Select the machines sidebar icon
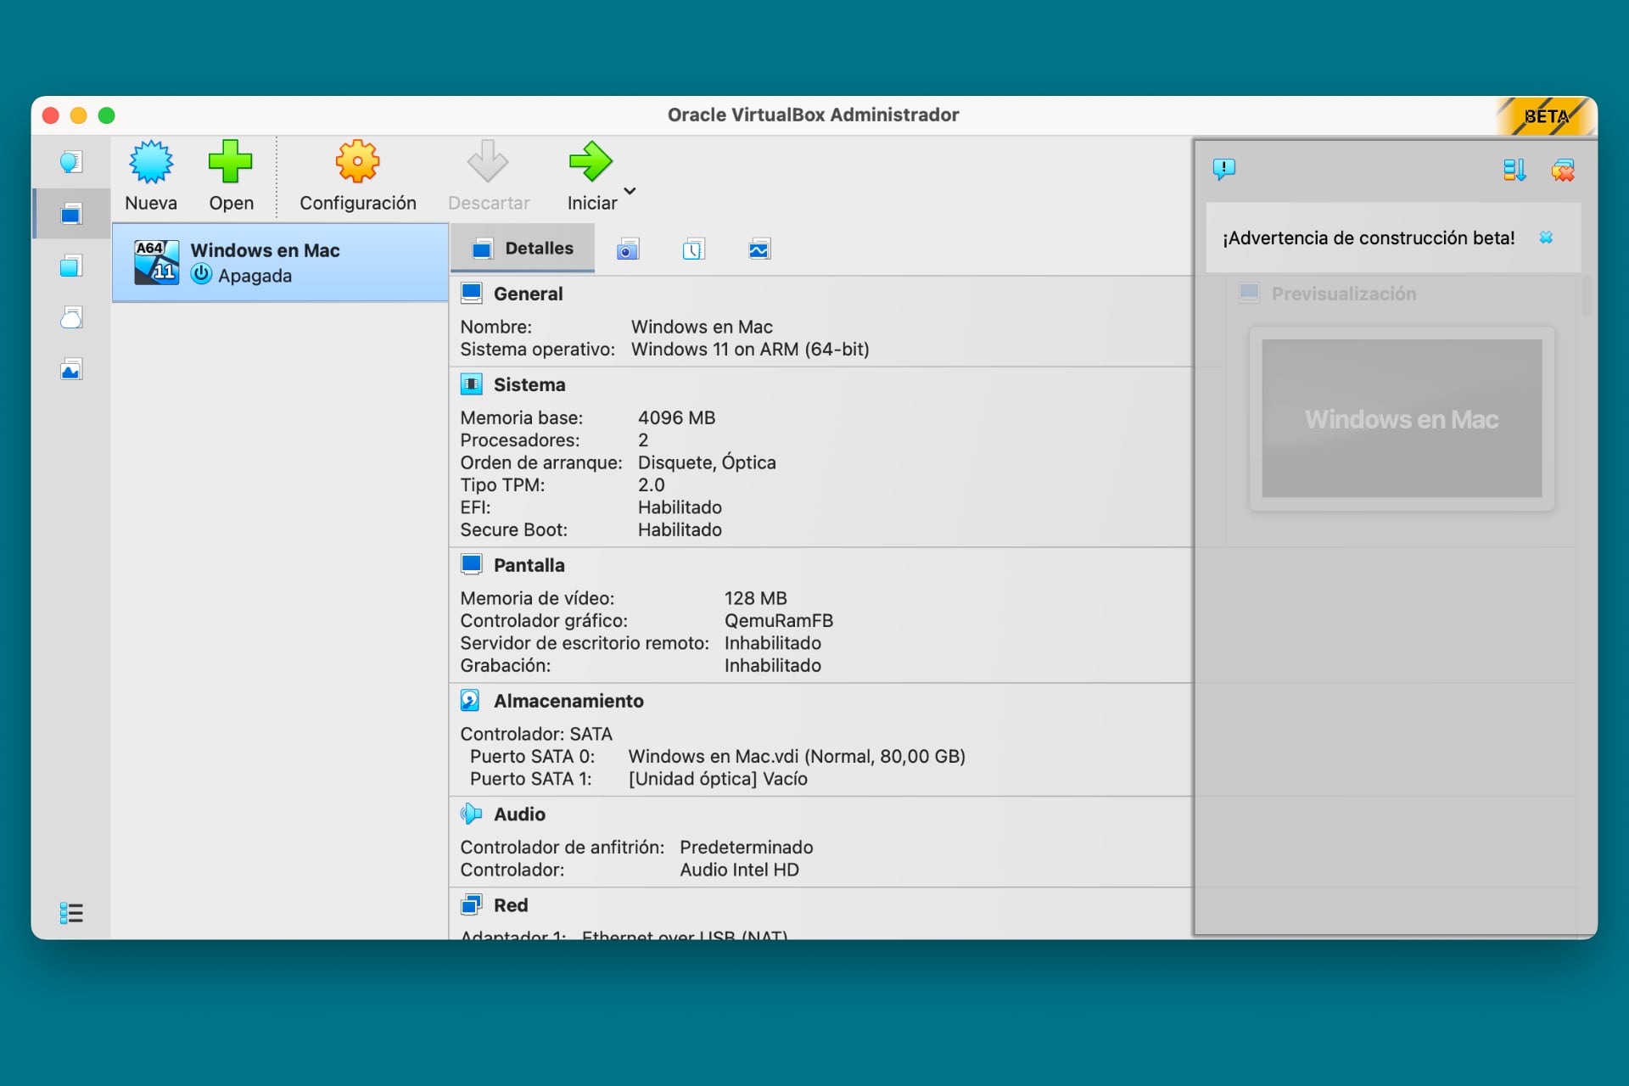The image size is (1629, 1086). click(71, 214)
